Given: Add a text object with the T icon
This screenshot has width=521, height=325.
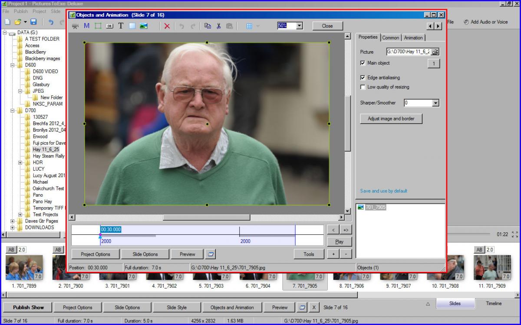Looking at the screenshot, I should (x=121, y=26).
